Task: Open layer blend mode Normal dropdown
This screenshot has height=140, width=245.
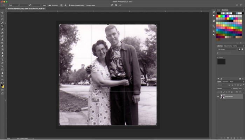Action: point(225,89)
